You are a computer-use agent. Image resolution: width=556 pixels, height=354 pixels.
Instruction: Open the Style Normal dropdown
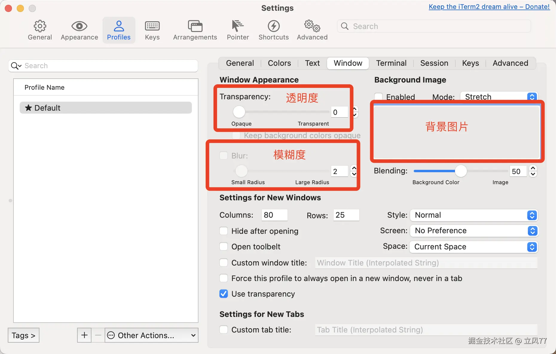point(474,215)
